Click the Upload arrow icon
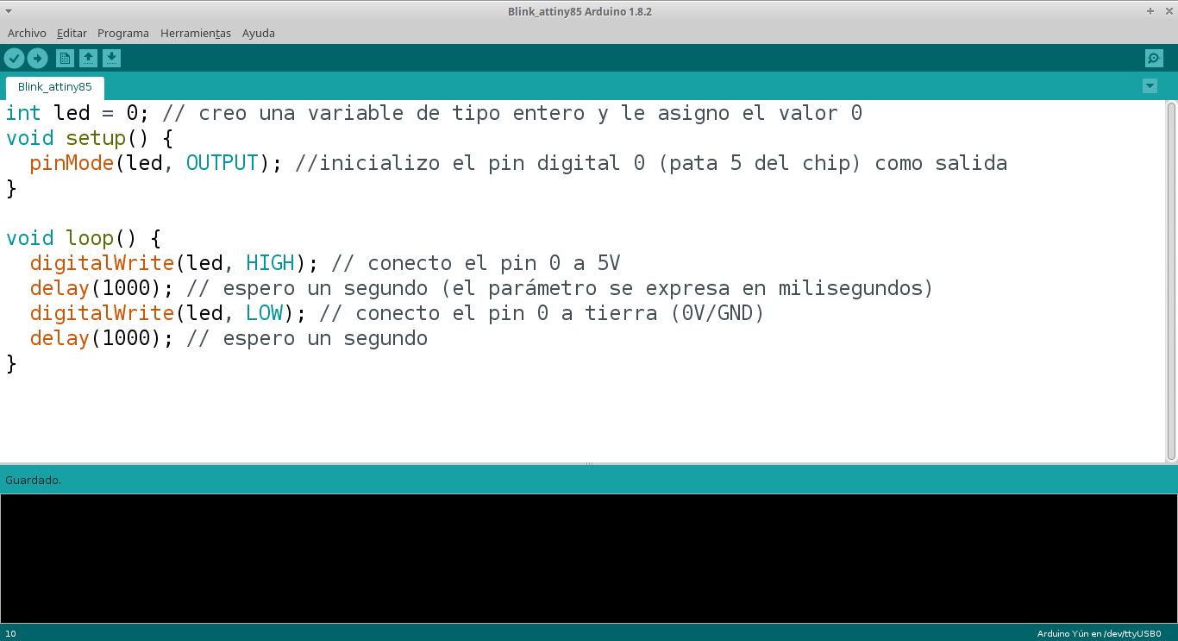The width and height of the screenshot is (1178, 641). pos(37,58)
